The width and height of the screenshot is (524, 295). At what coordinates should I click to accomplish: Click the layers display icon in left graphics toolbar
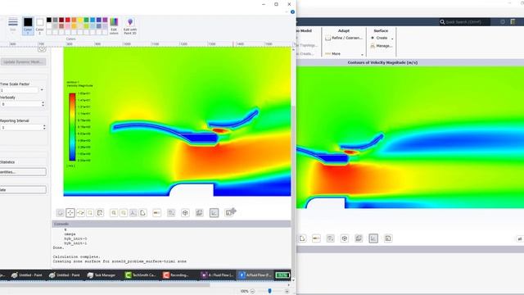199,213
